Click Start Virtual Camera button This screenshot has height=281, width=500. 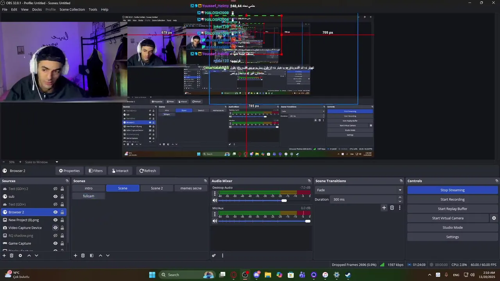click(x=448, y=218)
